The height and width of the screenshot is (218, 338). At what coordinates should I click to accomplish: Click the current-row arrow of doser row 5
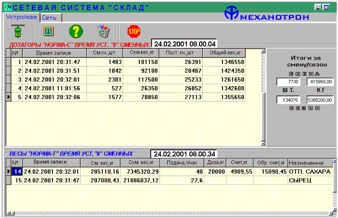pos(8,97)
